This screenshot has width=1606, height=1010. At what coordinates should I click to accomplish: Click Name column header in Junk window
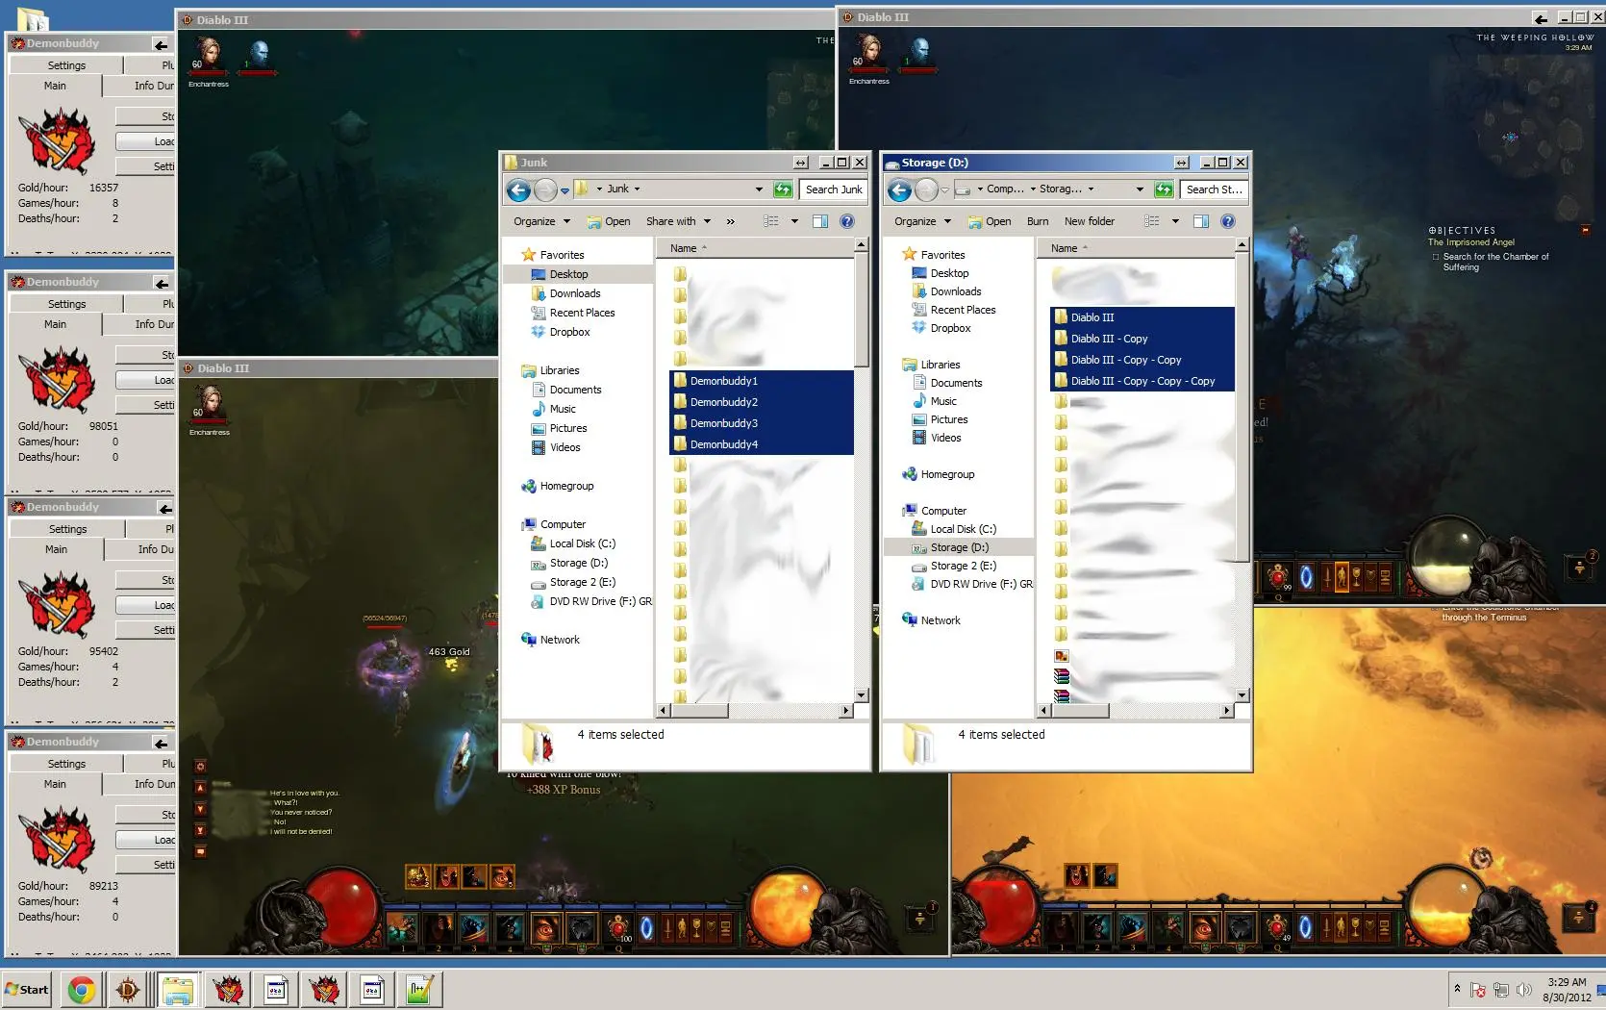pos(684,248)
